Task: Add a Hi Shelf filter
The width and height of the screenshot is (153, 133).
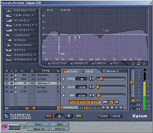Action: (x=21, y=20)
